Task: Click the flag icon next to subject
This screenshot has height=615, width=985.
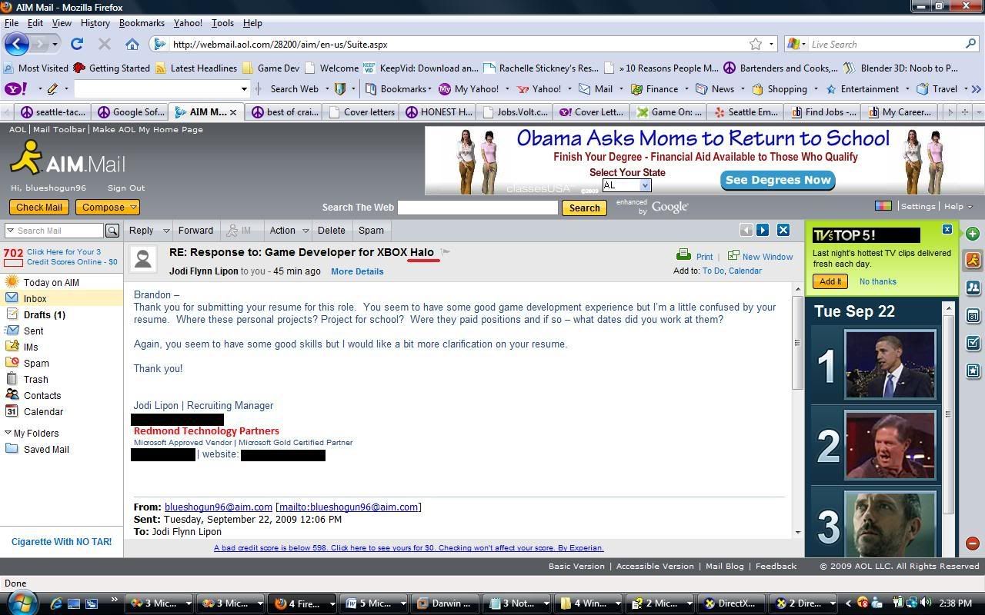Action: point(446,252)
